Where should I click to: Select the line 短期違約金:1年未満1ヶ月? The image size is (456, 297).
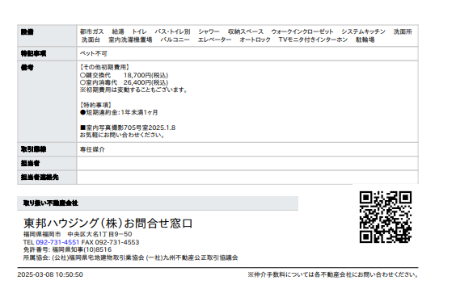[x=119, y=112]
